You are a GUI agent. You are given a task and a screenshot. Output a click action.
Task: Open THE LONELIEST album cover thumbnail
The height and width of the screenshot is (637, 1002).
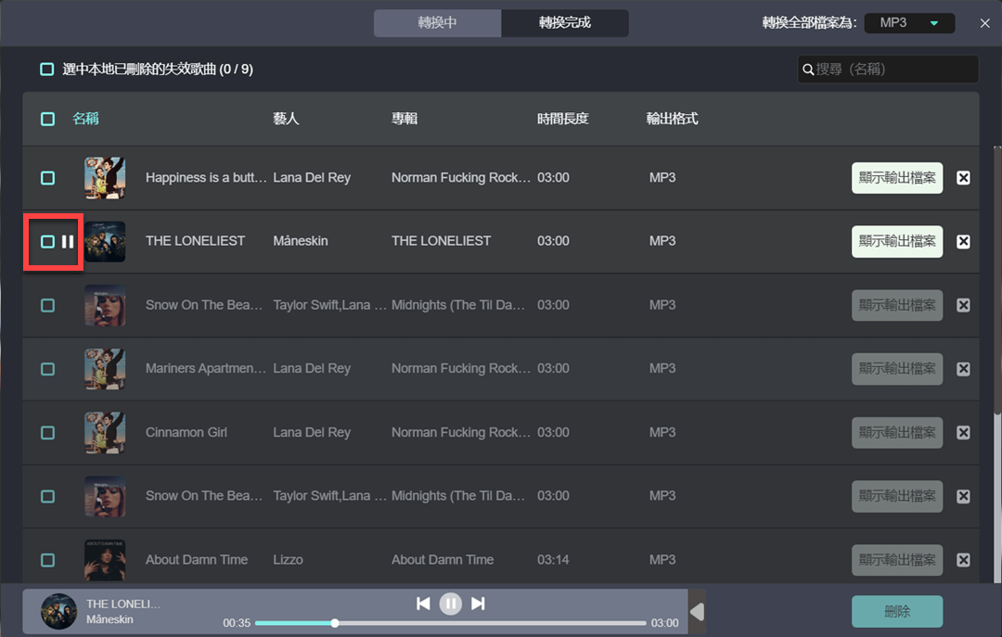(105, 241)
